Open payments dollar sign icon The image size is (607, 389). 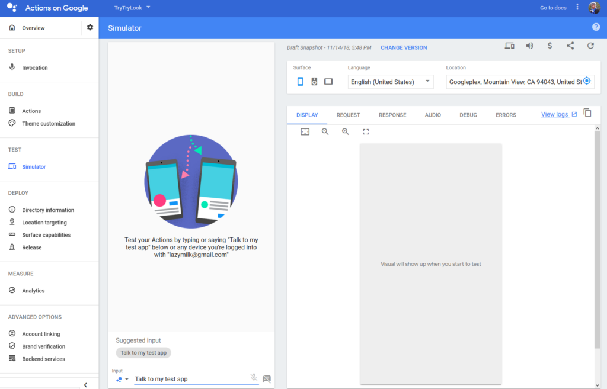(550, 46)
